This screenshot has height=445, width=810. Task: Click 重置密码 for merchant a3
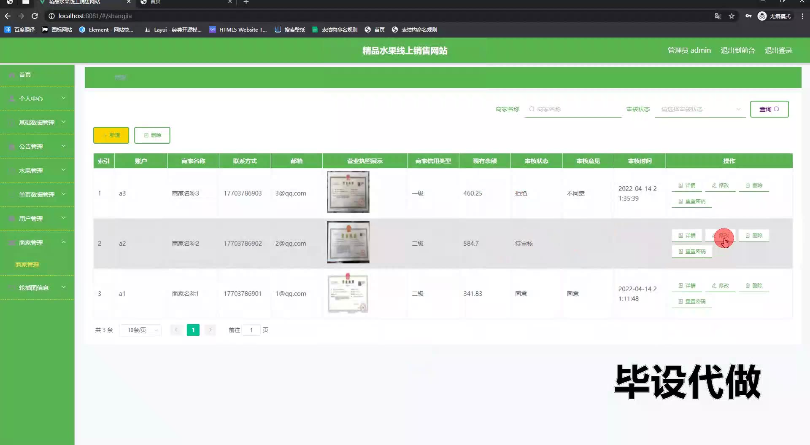(x=692, y=201)
